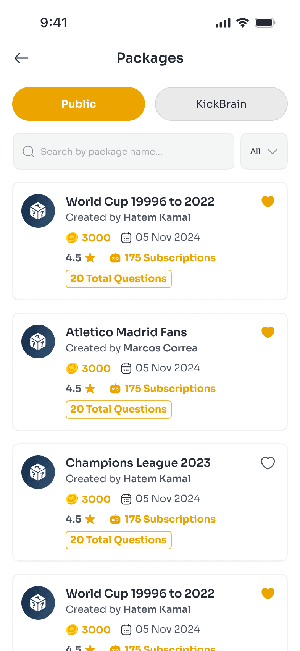Switch to the KickBrain tab
Image resolution: width=300 pixels, height=651 pixels.
click(x=221, y=104)
